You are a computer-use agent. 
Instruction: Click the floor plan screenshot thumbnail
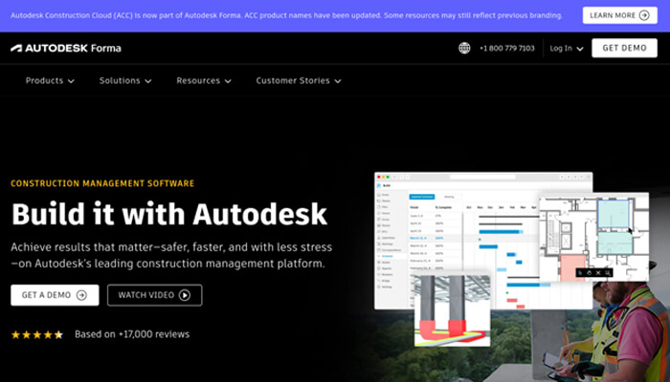click(x=594, y=237)
